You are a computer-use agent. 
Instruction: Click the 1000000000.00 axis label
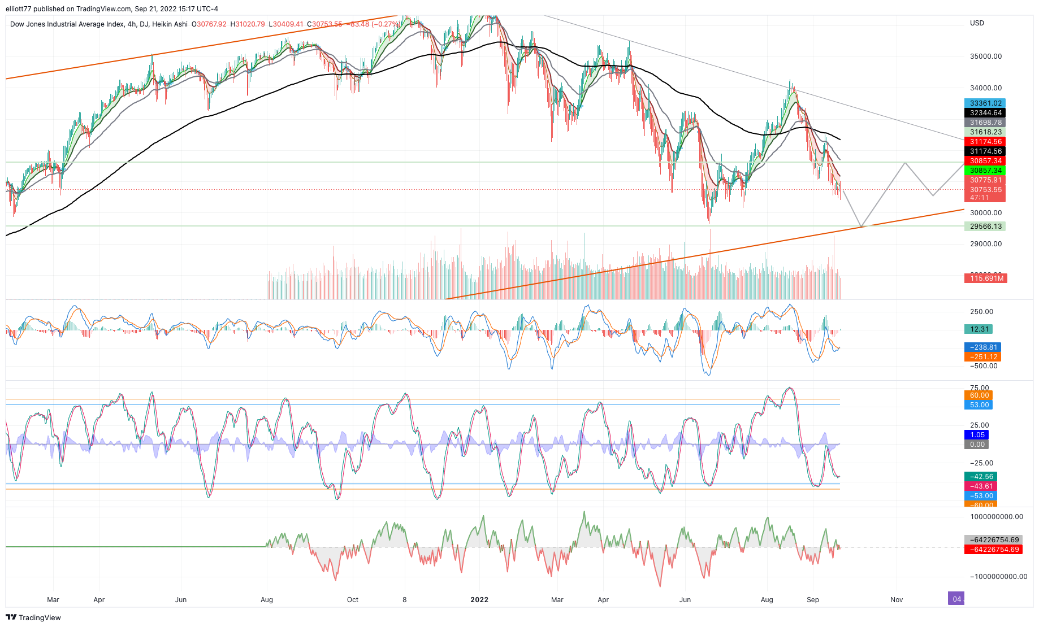click(x=997, y=517)
